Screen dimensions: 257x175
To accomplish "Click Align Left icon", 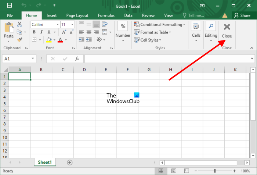I will 82,32.
